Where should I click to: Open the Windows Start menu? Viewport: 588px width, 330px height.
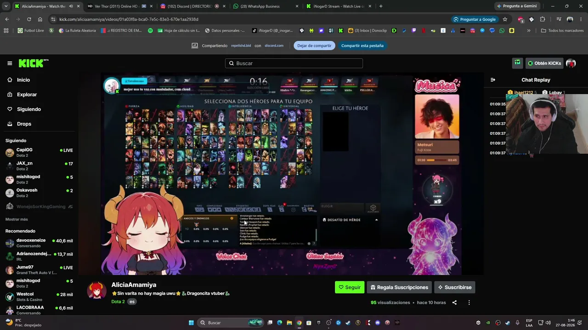[191, 323]
